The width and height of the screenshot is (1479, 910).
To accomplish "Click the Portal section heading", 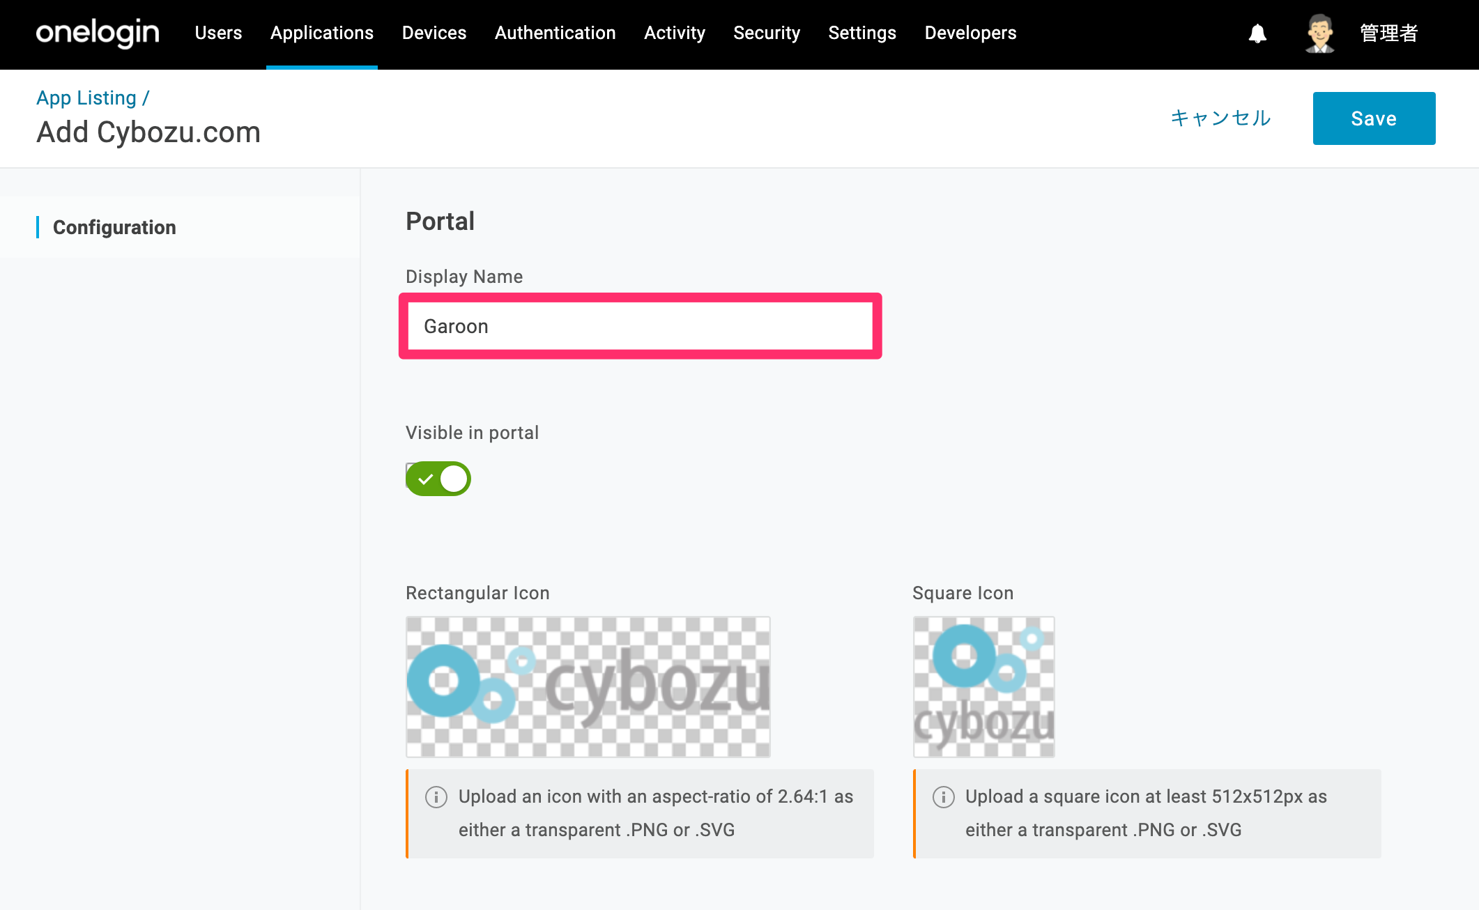I will tap(440, 222).
